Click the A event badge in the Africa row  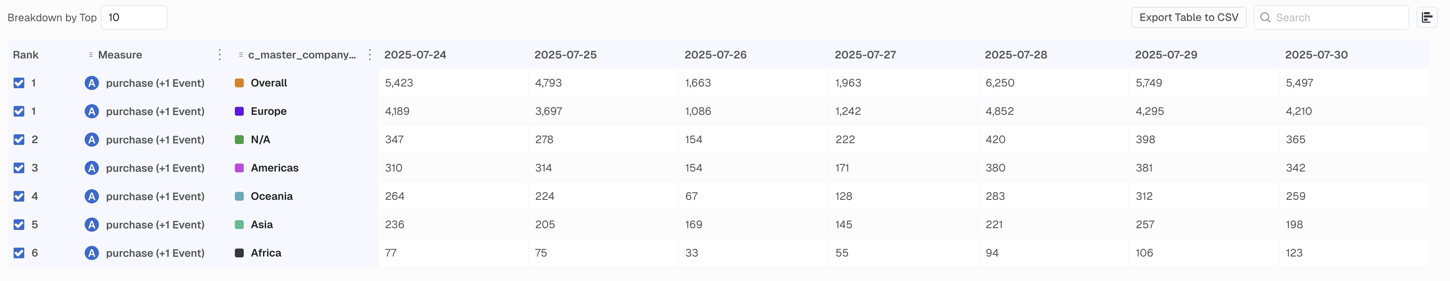(92, 253)
